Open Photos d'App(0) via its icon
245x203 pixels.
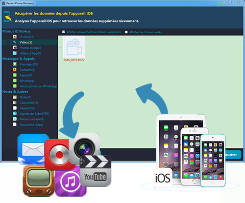15,48
